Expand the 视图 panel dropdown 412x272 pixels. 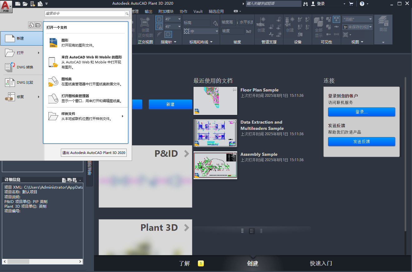pyautogui.click(x=362, y=42)
